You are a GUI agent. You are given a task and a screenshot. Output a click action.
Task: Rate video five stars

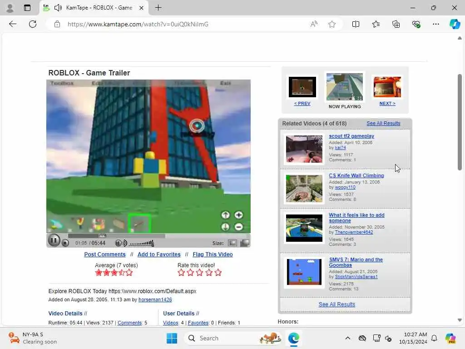pyautogui.click(x=218, y=273)
